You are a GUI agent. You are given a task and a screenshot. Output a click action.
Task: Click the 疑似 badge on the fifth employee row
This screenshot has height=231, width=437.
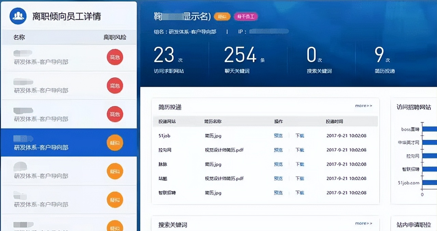tap(115, 171)
